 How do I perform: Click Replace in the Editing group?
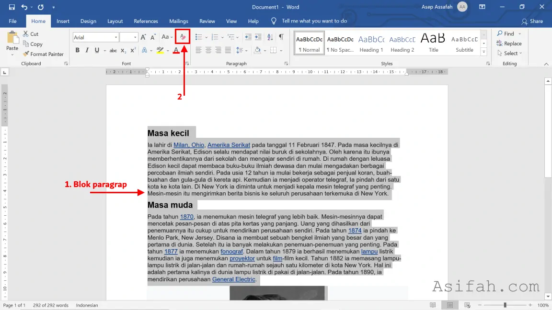pos(509,44)
